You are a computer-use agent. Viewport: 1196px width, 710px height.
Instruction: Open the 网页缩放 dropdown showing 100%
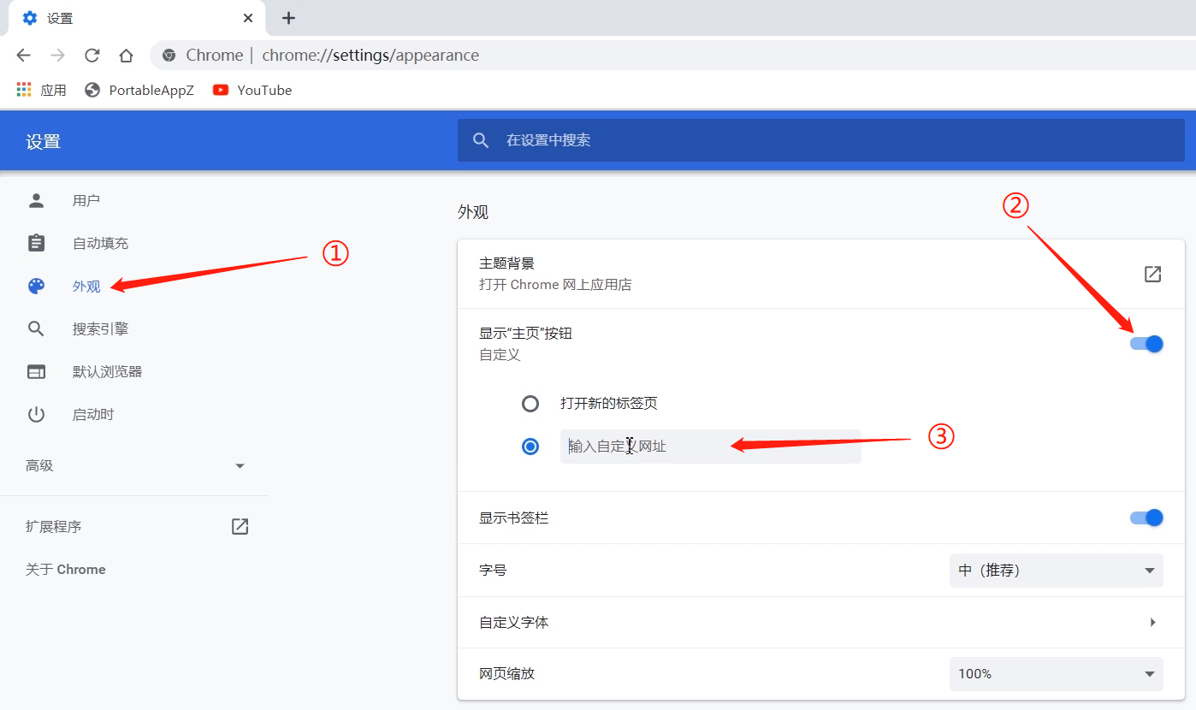pyautogui.click(x=1056, y=673)
